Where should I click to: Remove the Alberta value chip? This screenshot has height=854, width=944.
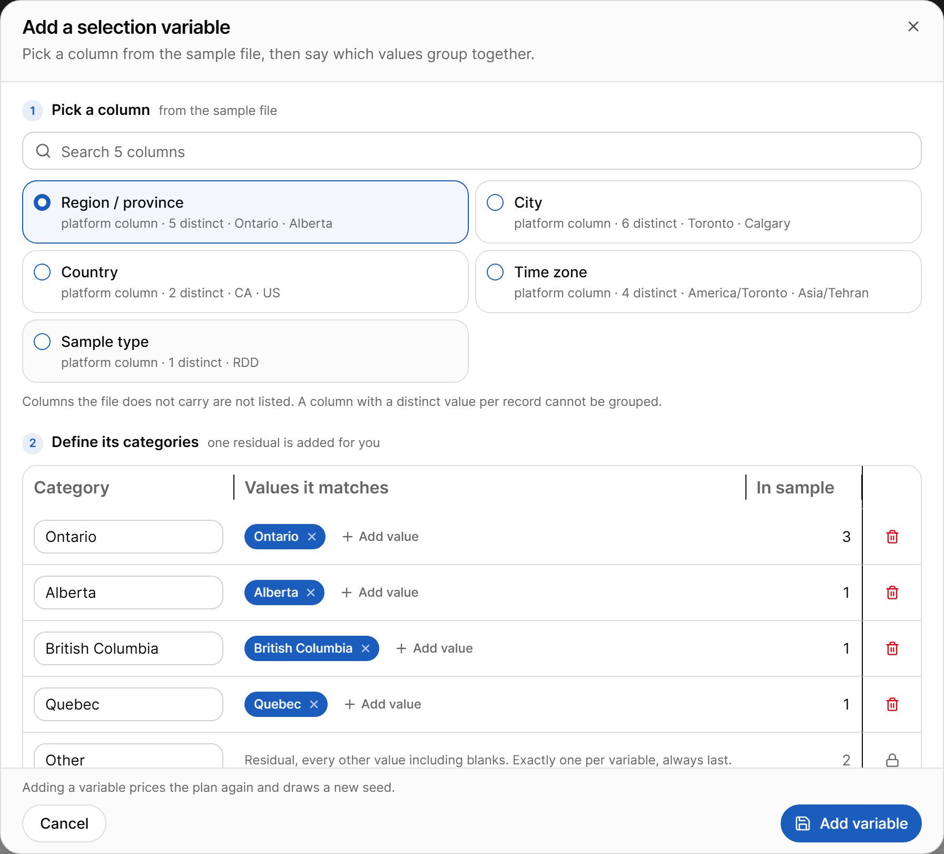pyautogui.click(x=311, y=593)
